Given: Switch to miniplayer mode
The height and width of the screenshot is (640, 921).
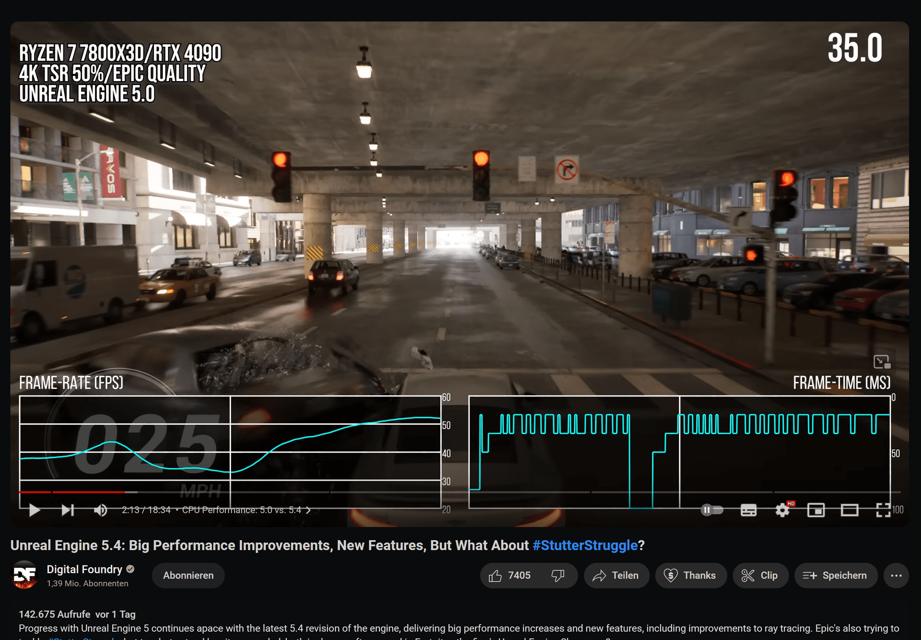Looking at the screenshot, I should (x=816, y=510).
